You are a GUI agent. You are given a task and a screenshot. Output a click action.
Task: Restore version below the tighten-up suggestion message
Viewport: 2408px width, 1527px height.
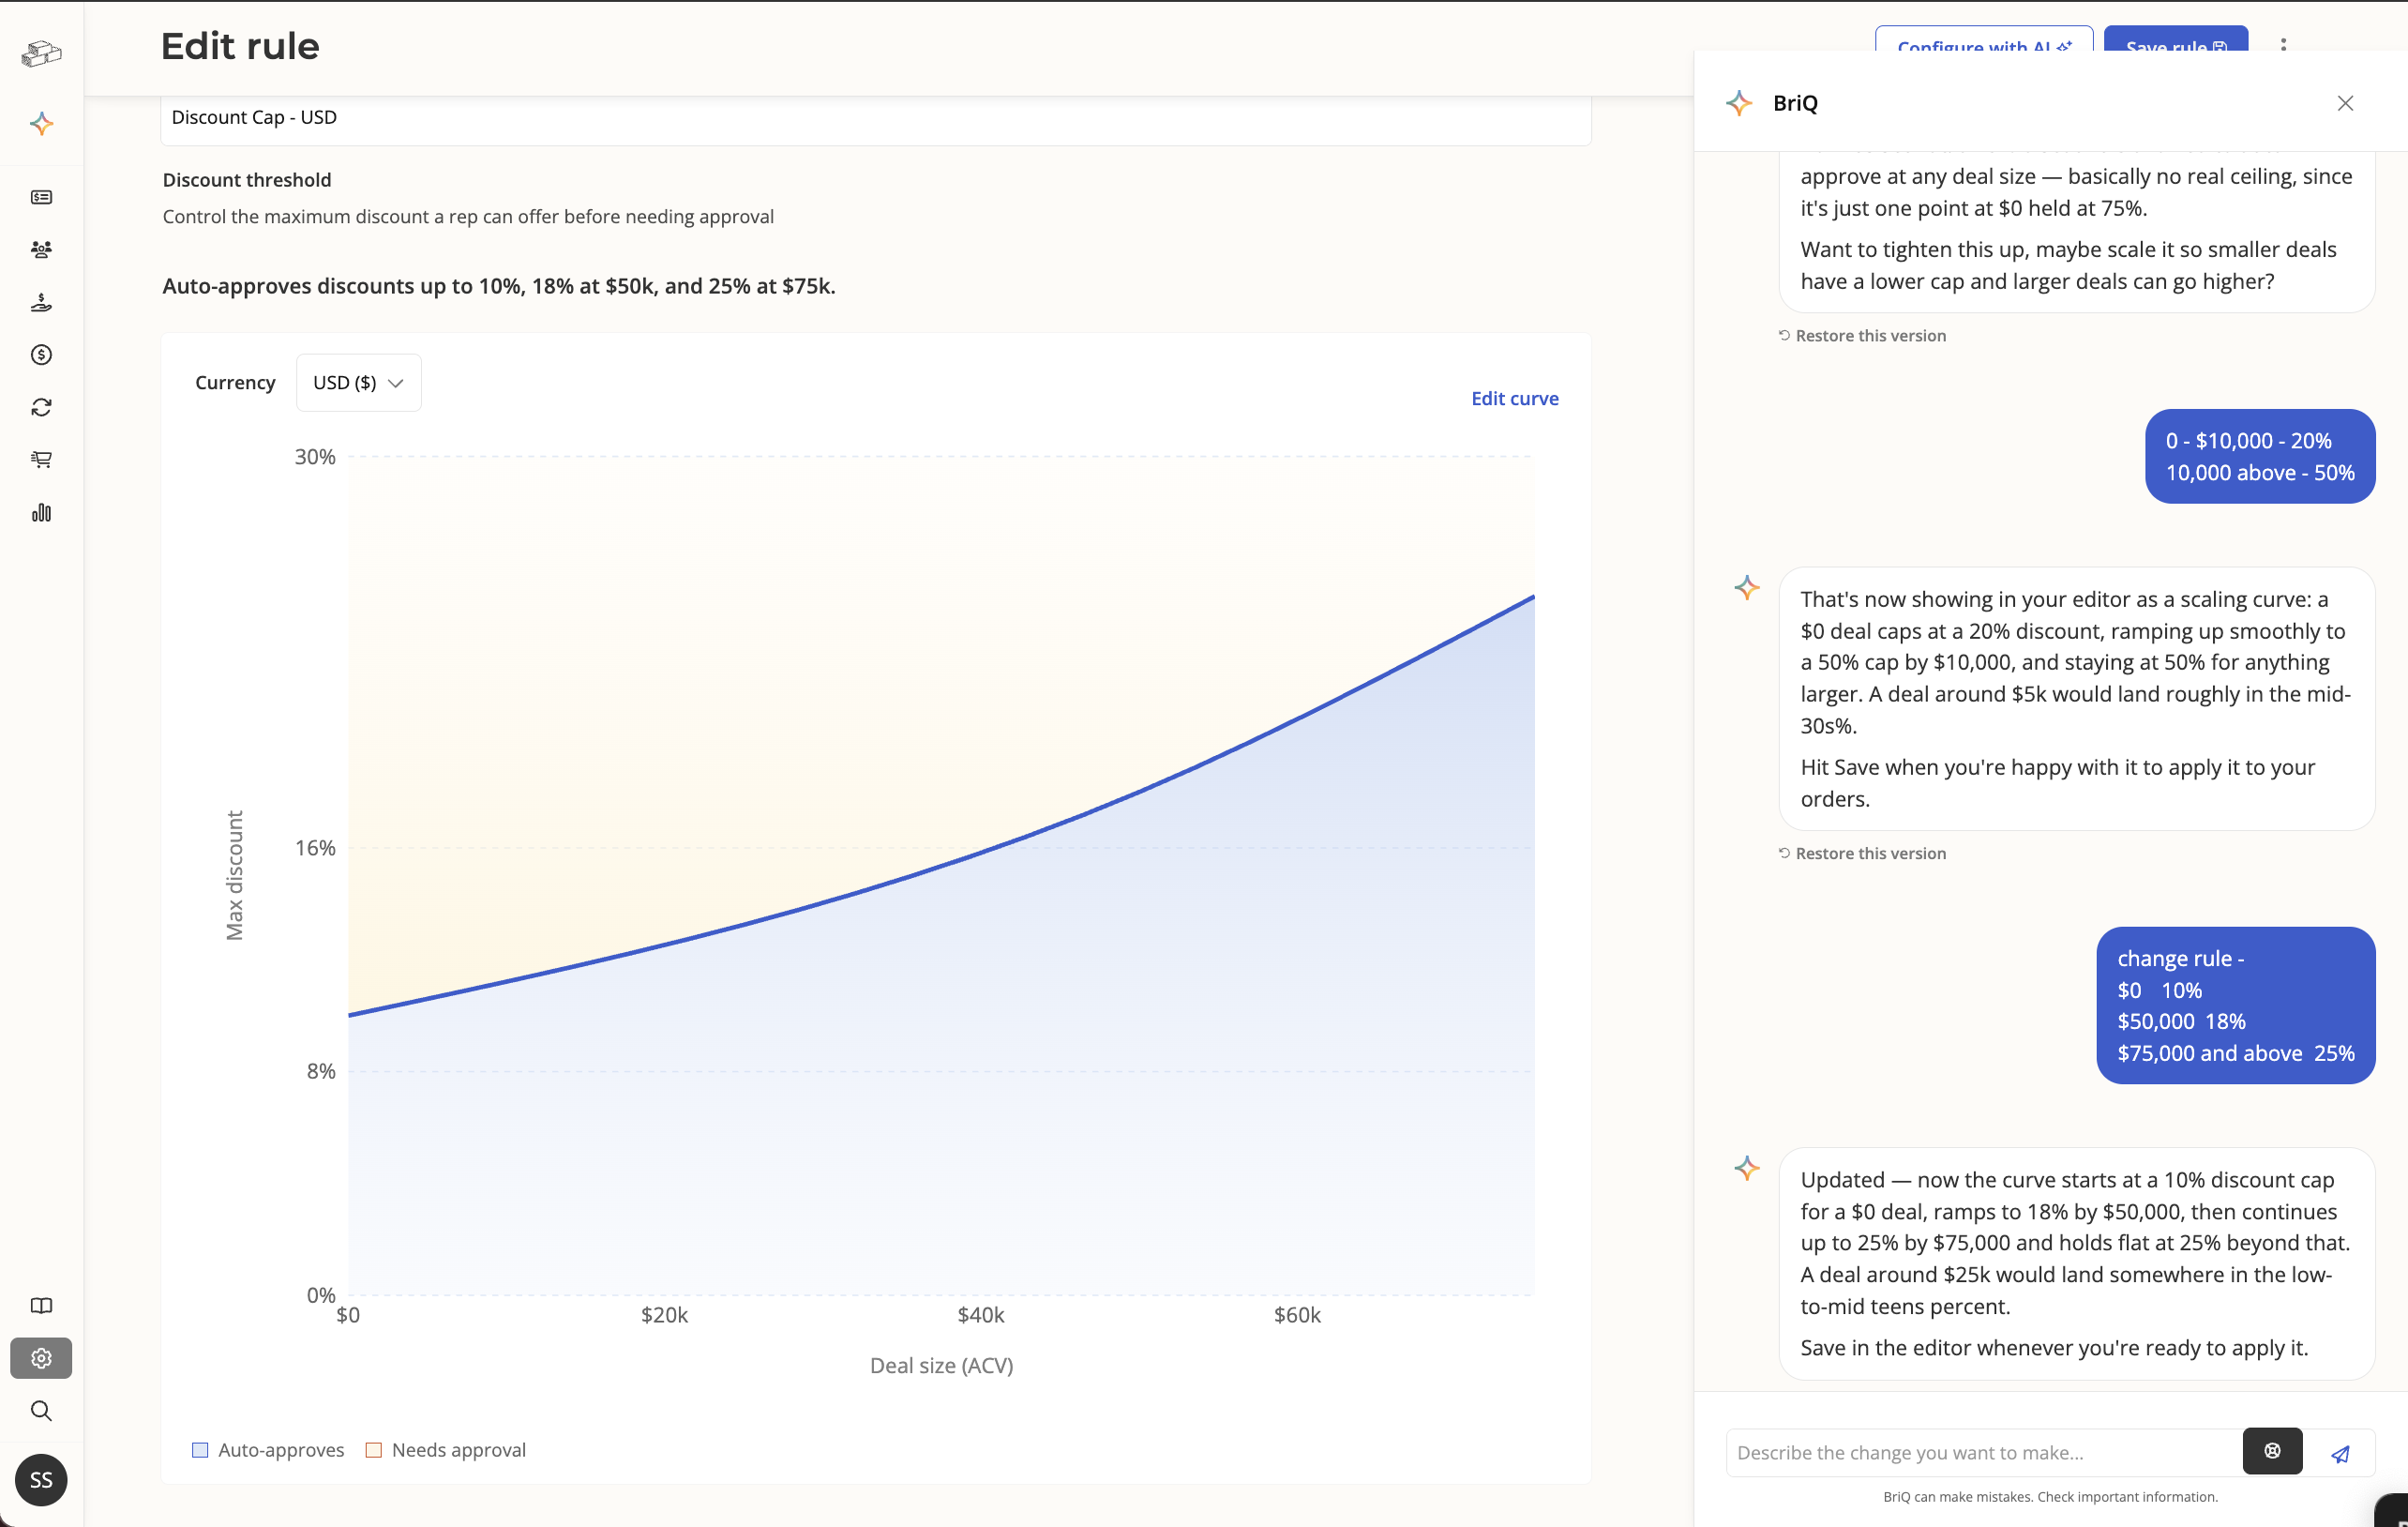1862,336
